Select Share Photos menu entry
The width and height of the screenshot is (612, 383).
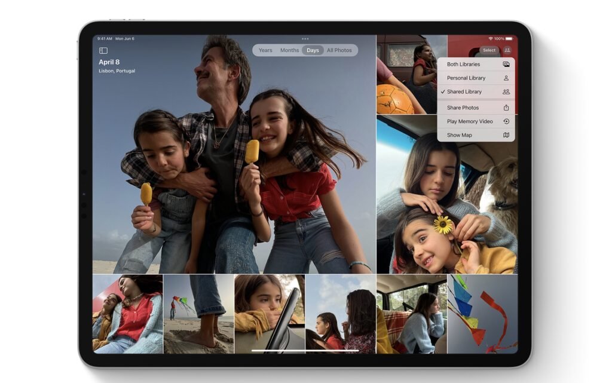476,108
